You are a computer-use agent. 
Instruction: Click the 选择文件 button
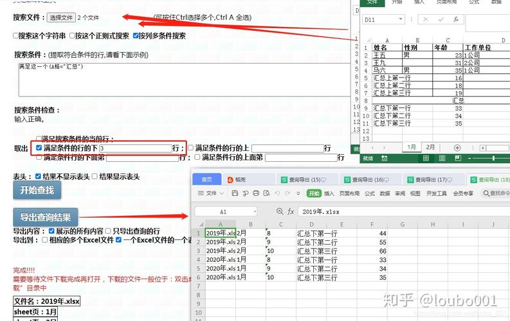(61, 17)
